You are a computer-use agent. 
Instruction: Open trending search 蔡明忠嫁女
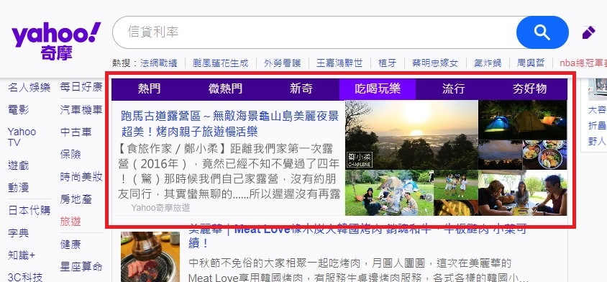pos(435,63)
